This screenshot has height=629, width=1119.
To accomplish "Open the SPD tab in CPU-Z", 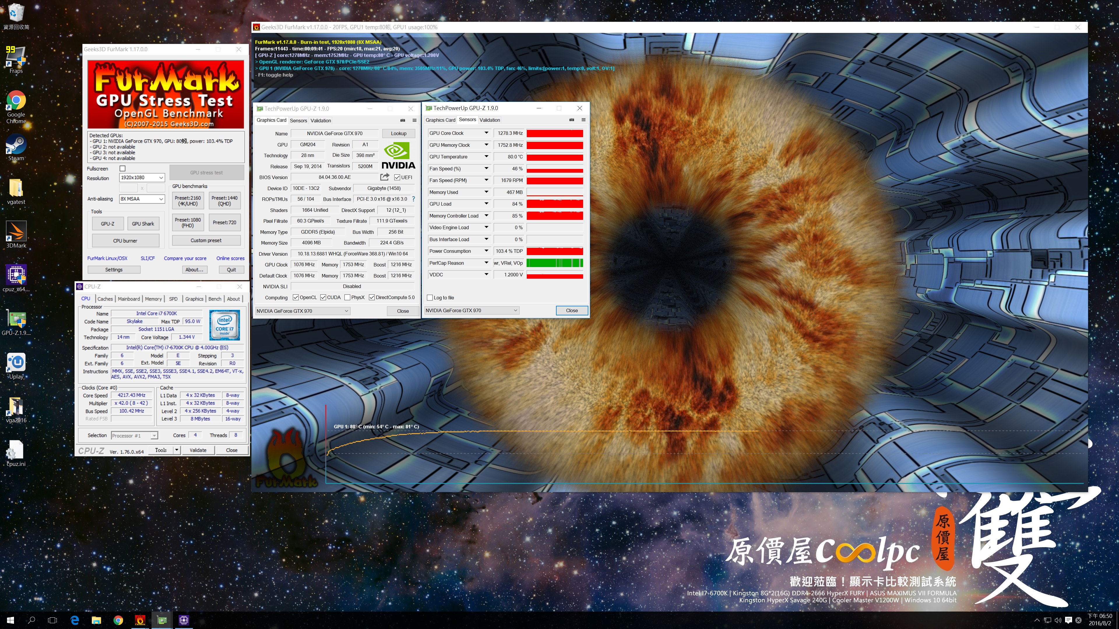I will [x=173, y=299].
